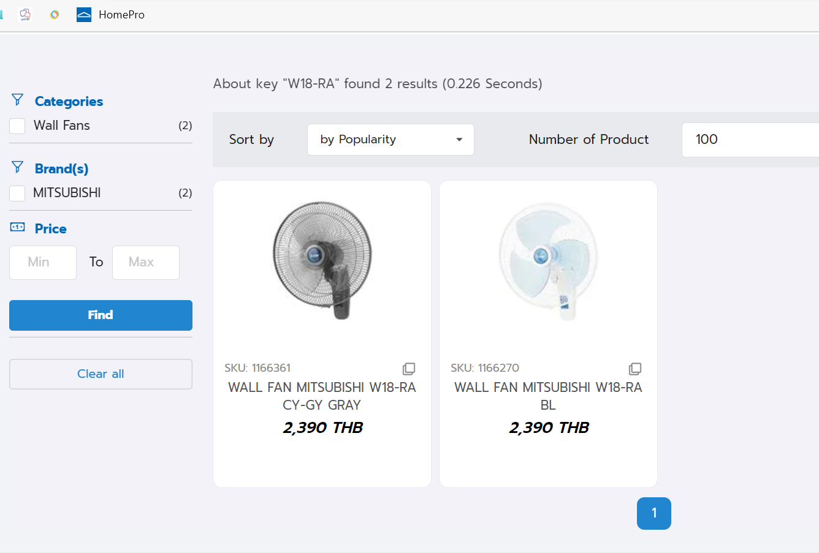Focus the Max price input field
The height and width of the screenshot is (553, 819).
(x=146, y=263)
